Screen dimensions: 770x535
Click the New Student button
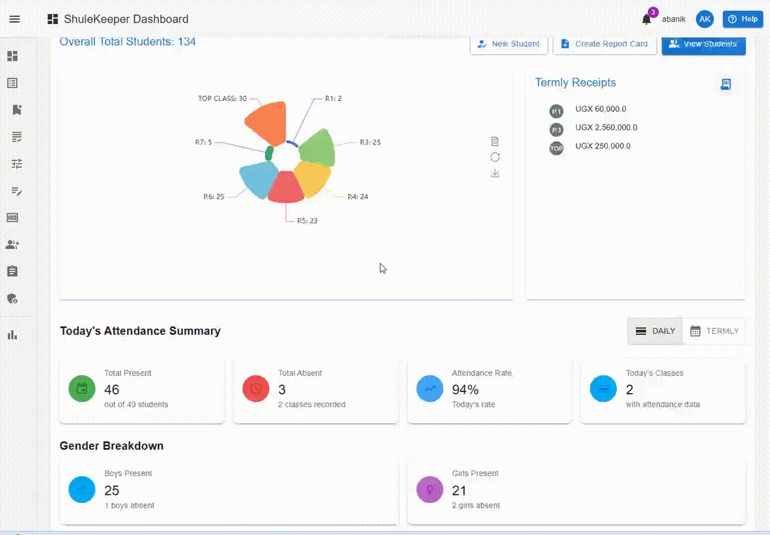tap(509, 43)
